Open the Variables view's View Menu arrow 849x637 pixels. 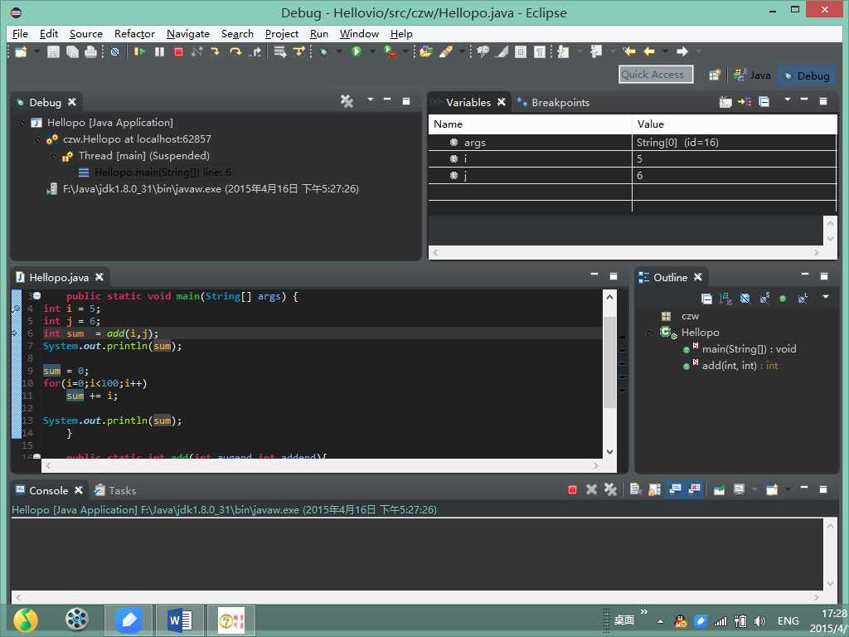(x=788, y=100)
